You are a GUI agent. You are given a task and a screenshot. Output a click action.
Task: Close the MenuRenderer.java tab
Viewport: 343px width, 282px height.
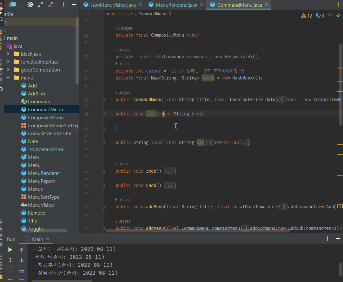(202, 4)
